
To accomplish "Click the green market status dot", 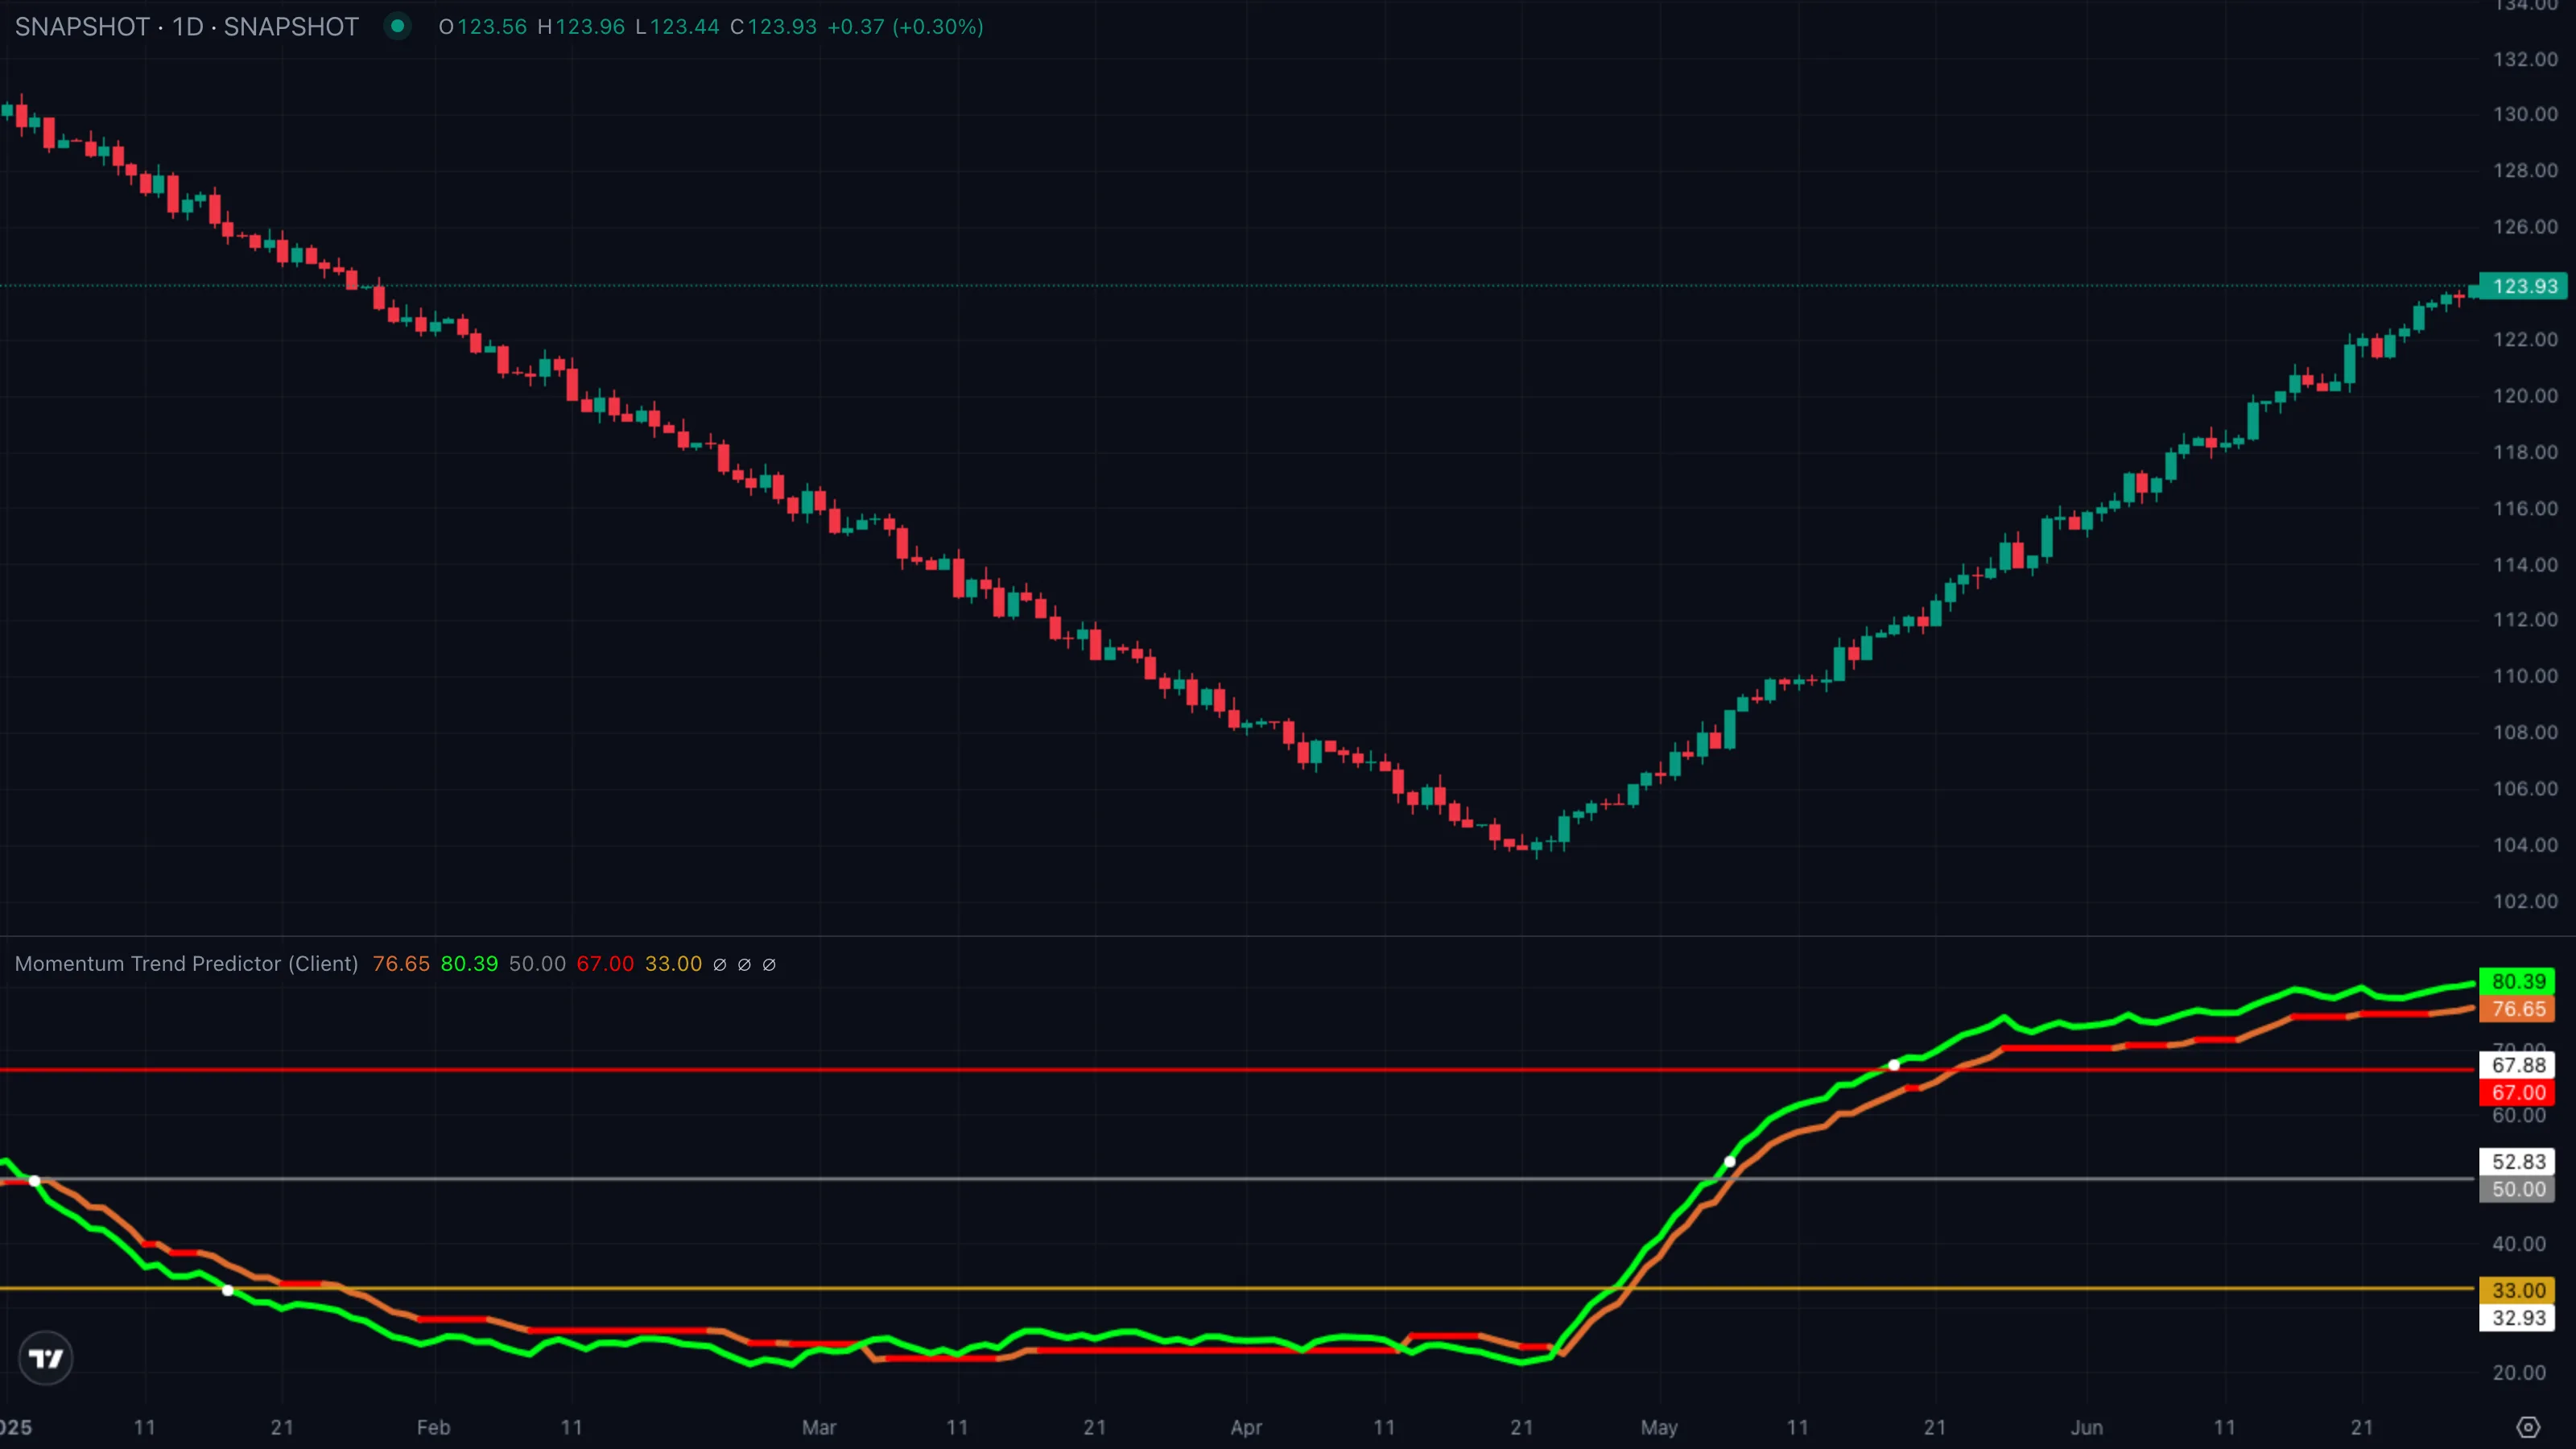I will [398, 27].
